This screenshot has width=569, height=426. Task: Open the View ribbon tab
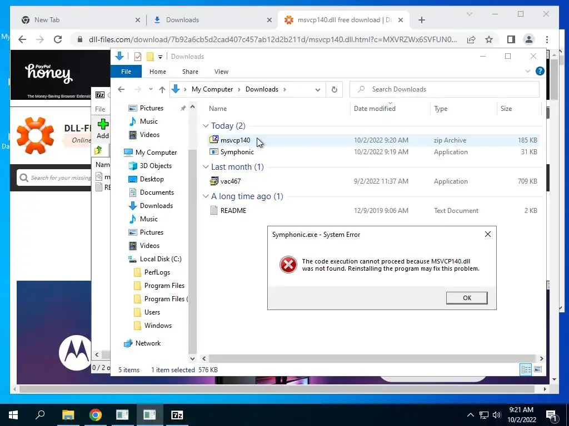[221, 72]
